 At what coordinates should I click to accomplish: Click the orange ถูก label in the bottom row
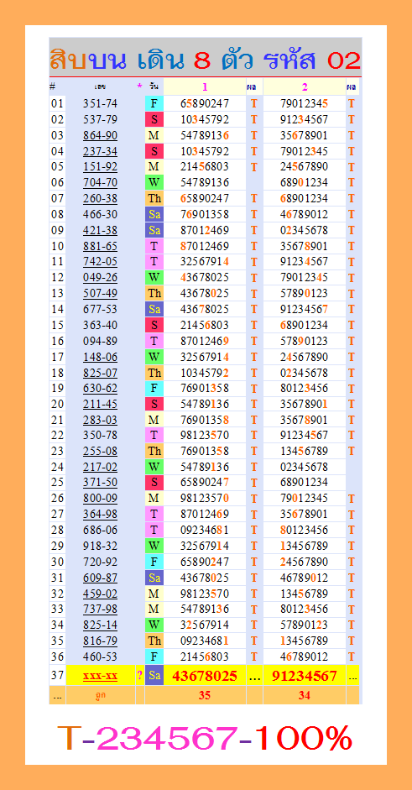[100, 695]
